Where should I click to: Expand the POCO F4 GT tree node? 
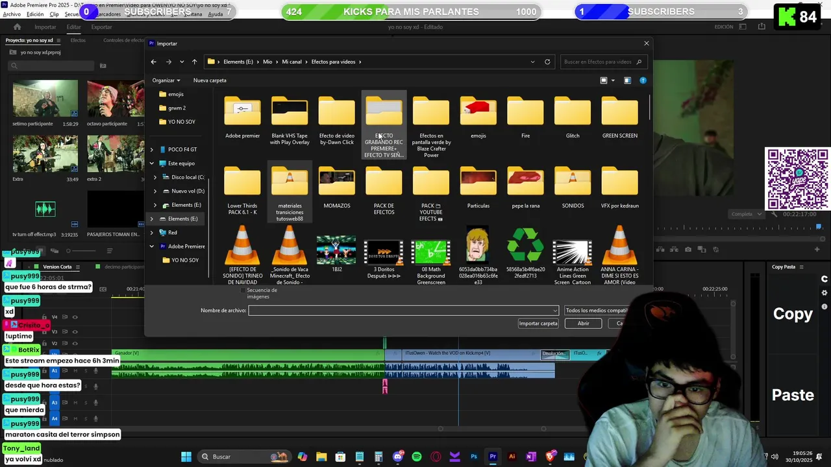coord(152,149)
